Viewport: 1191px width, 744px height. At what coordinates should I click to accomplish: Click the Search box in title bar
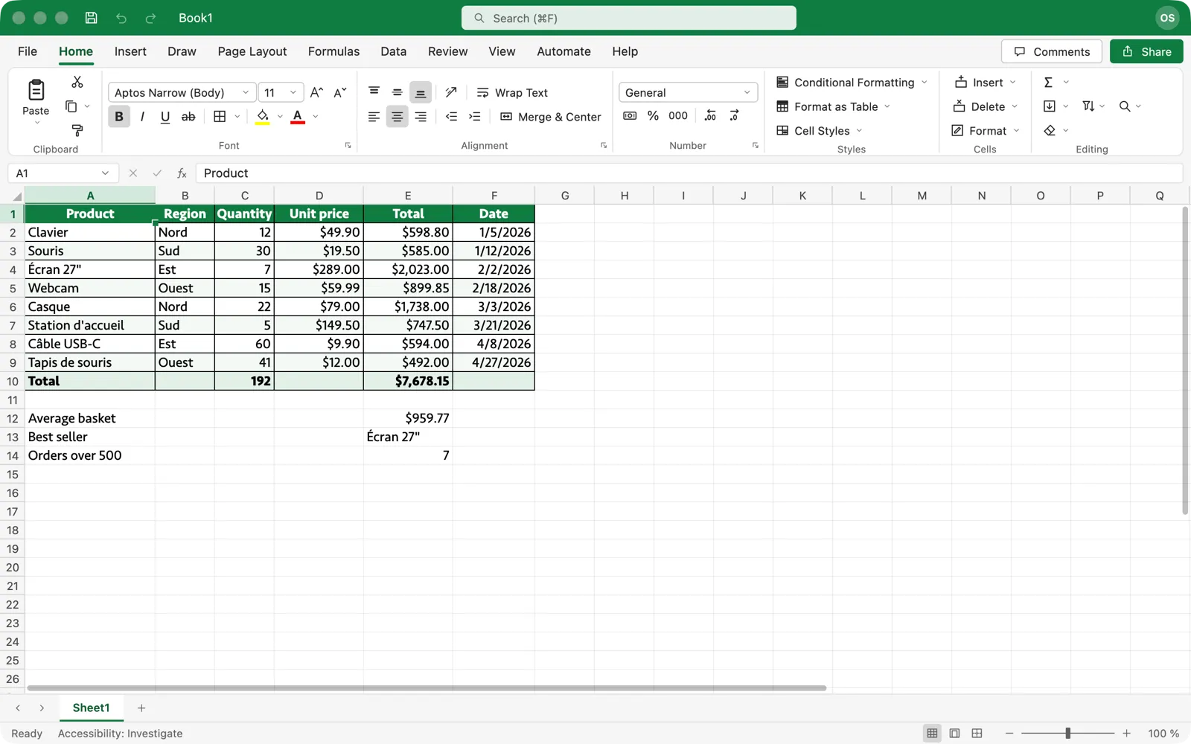(x=629, y=18)
